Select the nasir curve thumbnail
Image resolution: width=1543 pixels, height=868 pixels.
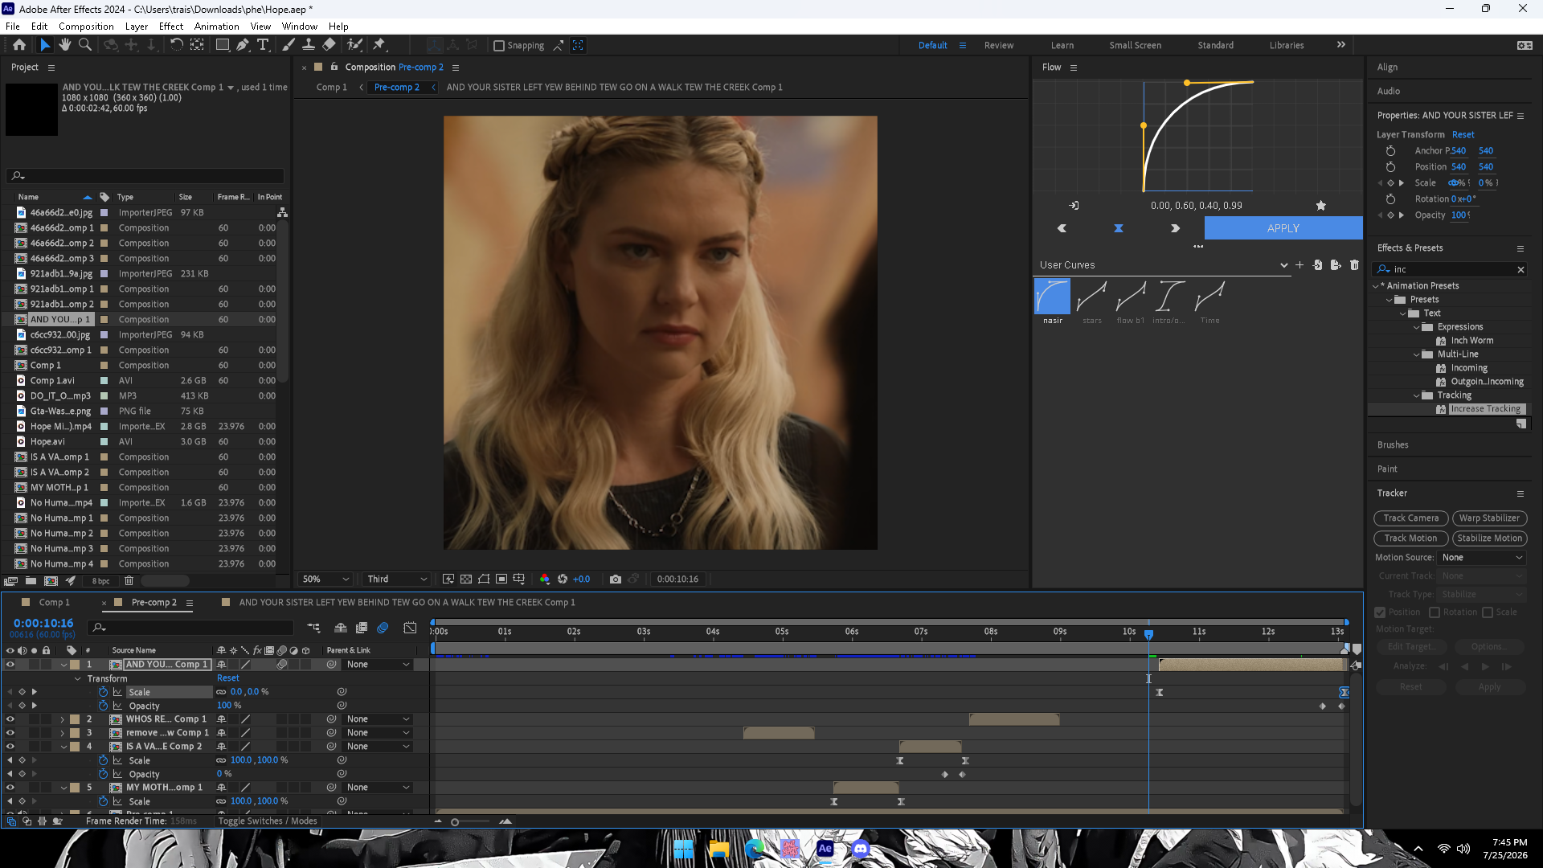(x=1052, y=297)
